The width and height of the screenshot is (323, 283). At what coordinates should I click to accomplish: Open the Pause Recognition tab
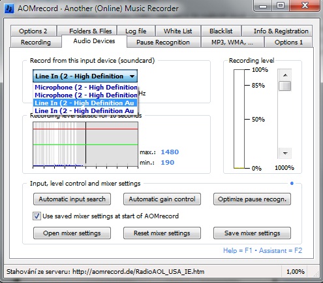163,42
